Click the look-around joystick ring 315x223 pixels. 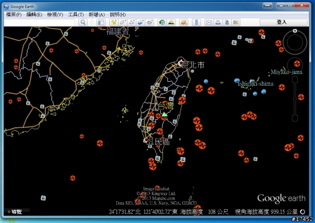pyautogui.click(x=295, y=42)
